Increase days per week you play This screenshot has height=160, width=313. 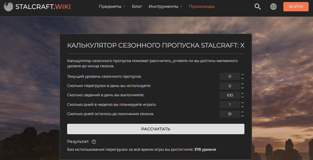point(242,103)
